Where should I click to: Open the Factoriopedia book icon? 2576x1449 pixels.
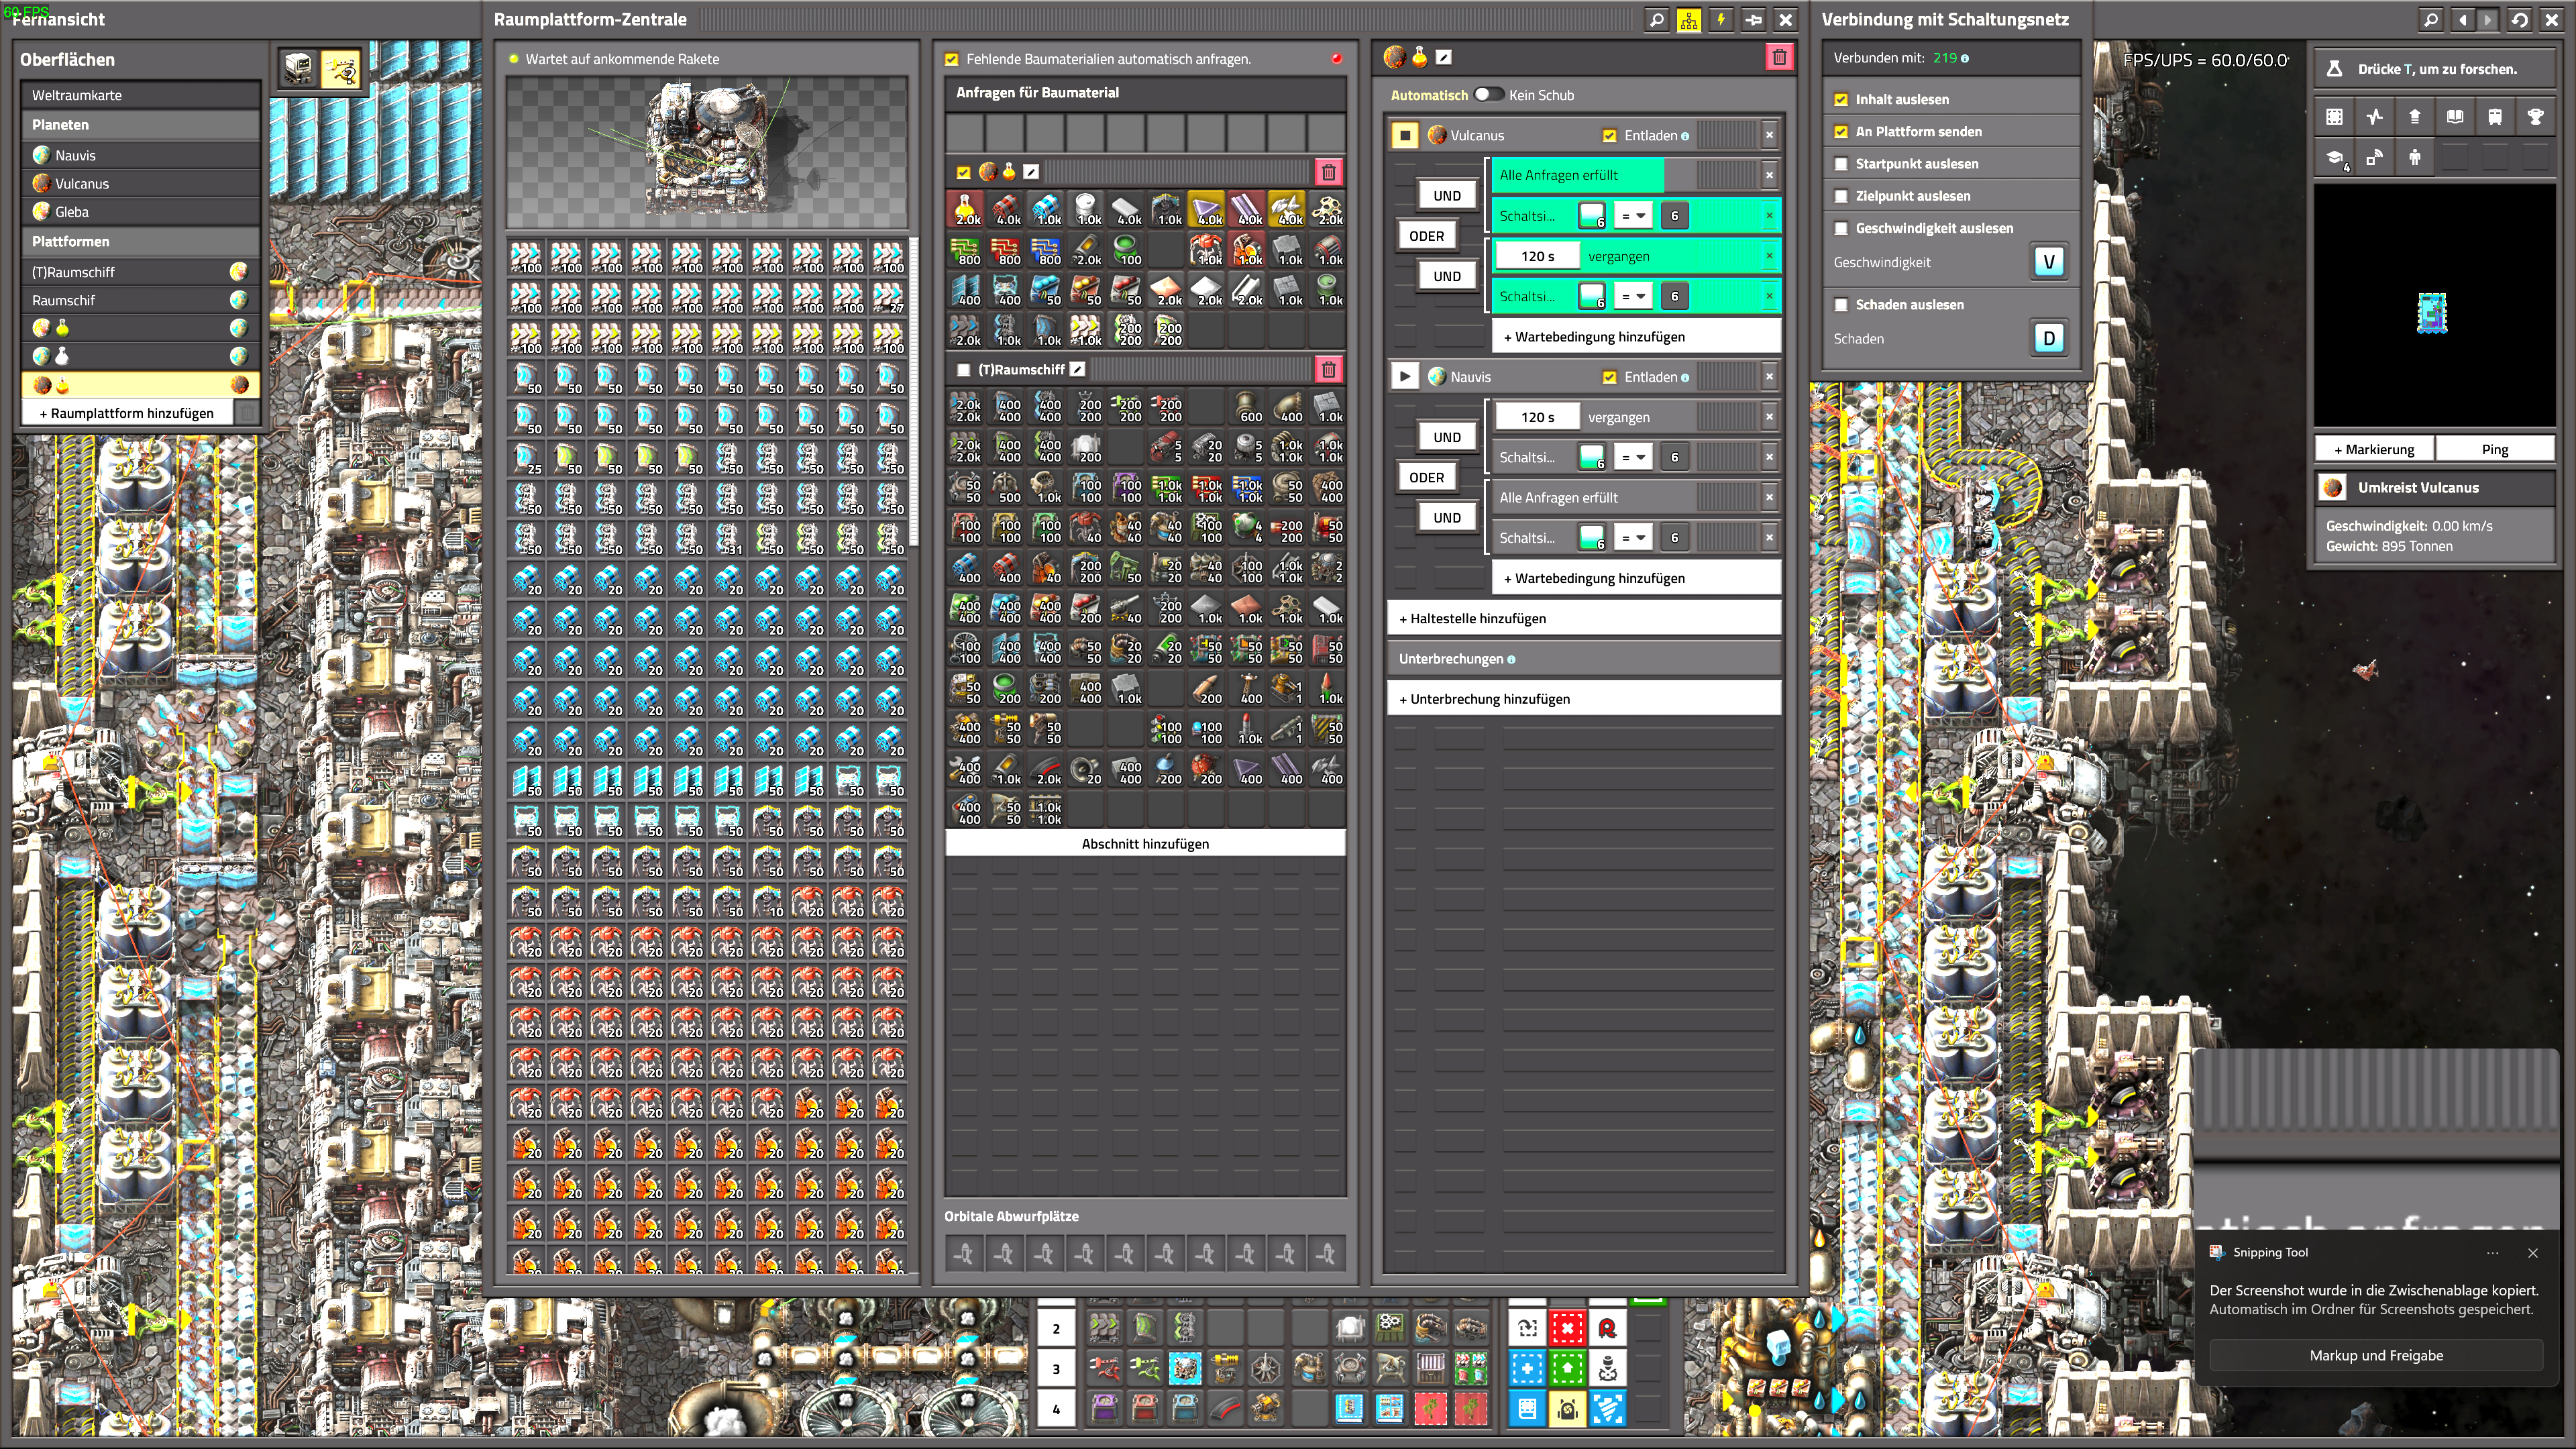(x=2455, y=117)
